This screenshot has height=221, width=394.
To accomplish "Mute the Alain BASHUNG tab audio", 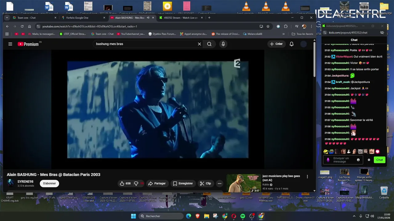I will click(x=148, y=18).
